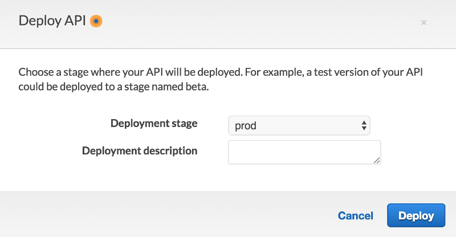Viewport: 456px width, 237px height.
Task: Click the 'For example' sentence in the instructions
Action: (x=334, y=72)
